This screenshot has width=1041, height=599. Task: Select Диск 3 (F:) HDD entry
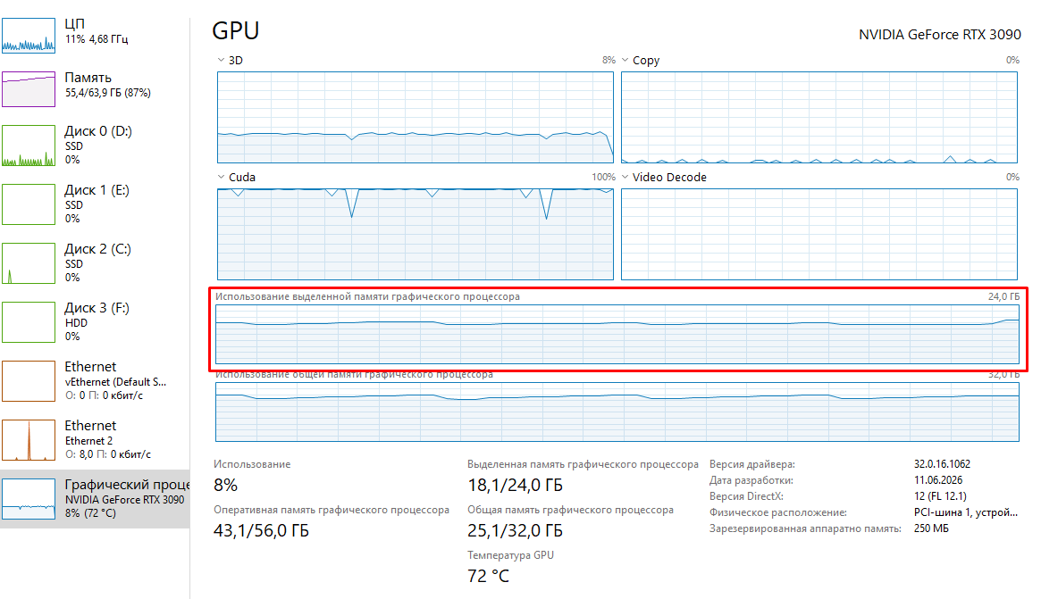coord(95,321)
